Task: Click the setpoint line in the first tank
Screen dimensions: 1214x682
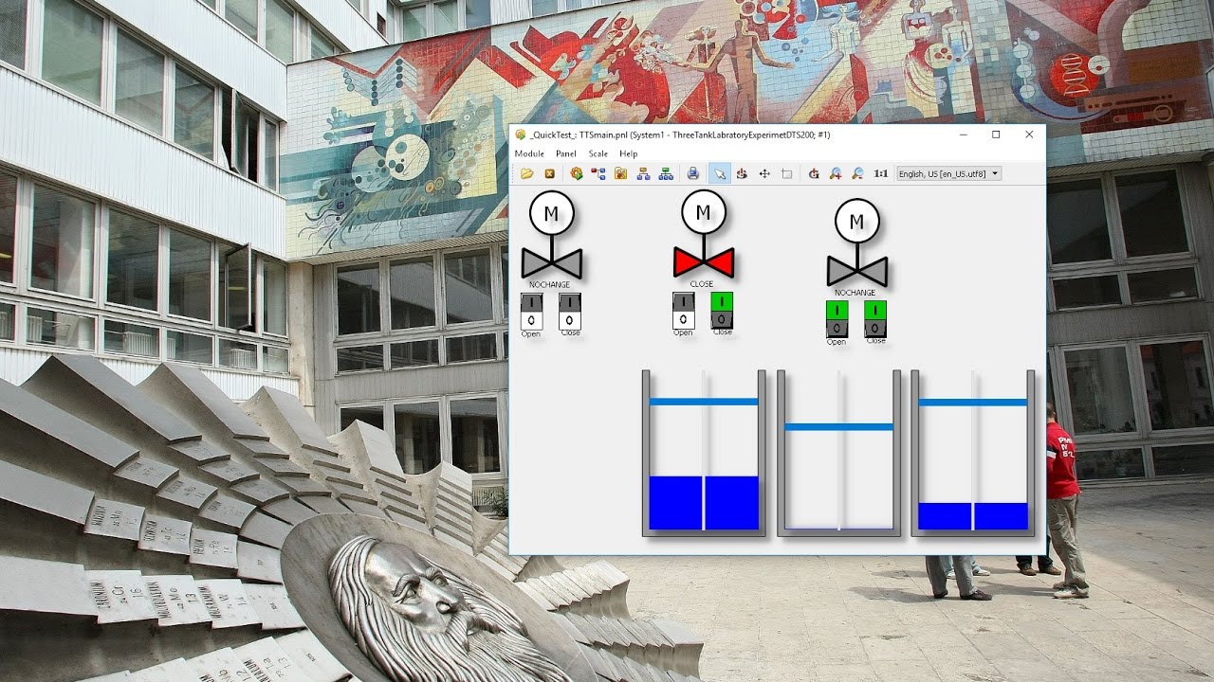Action: (x=704, y=402)
